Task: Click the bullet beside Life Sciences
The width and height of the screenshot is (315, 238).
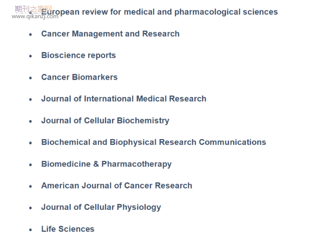Action: pos(31,230)
